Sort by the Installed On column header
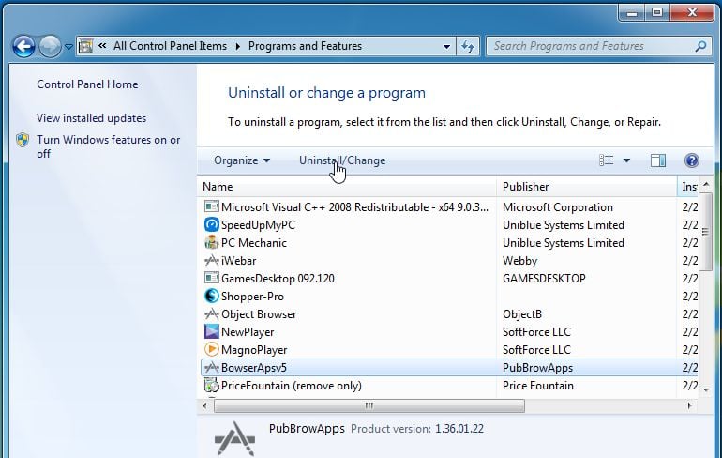The image size is (722, 458). (x=689, y=187)
